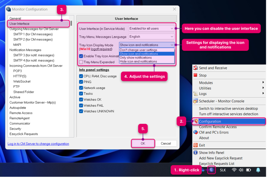The width and height of the screenshot is (267, 178).
Task: Click the settings tree scrollbar thumb
Action: (71, 23)
